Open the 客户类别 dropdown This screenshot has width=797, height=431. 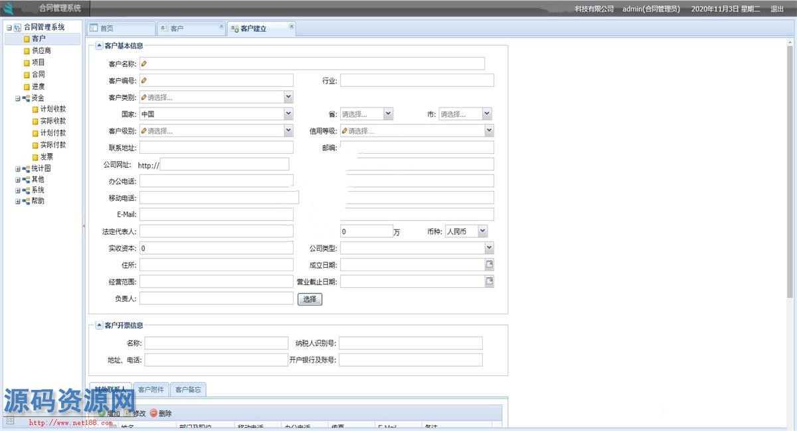[288, 97]
